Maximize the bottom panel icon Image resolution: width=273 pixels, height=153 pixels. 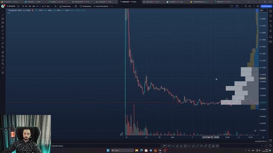(x=266, y=146)
